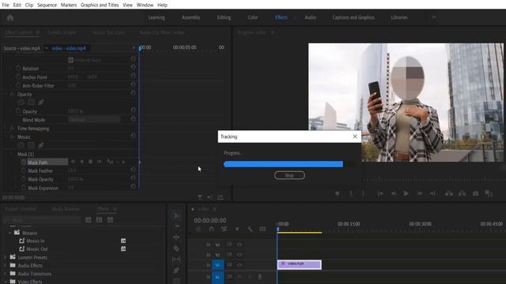
Task: Toggle Linked Selection in timeline
Action: coord(224,229)
